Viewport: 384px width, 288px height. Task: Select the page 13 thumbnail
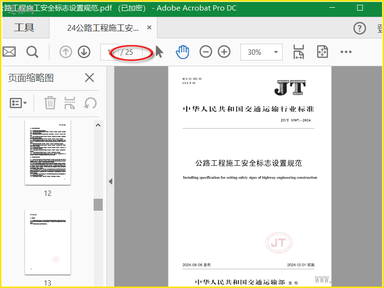click(x=48, y=242)
